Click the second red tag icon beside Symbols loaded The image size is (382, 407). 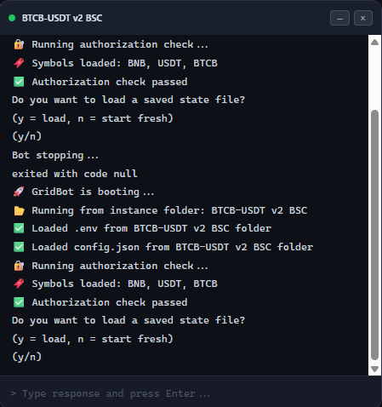coord(19,284)
